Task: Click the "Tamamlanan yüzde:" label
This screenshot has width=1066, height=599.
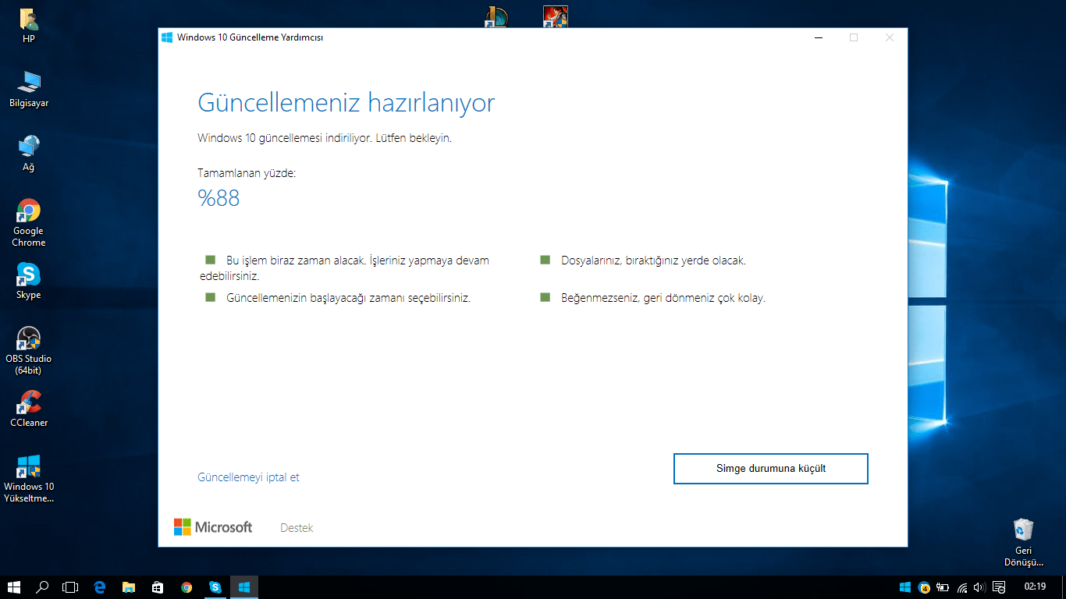Action: 247,173
